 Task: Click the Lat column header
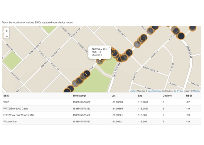click(114, 96)
